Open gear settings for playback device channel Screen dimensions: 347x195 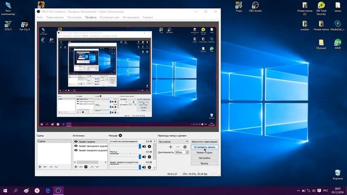150,146
